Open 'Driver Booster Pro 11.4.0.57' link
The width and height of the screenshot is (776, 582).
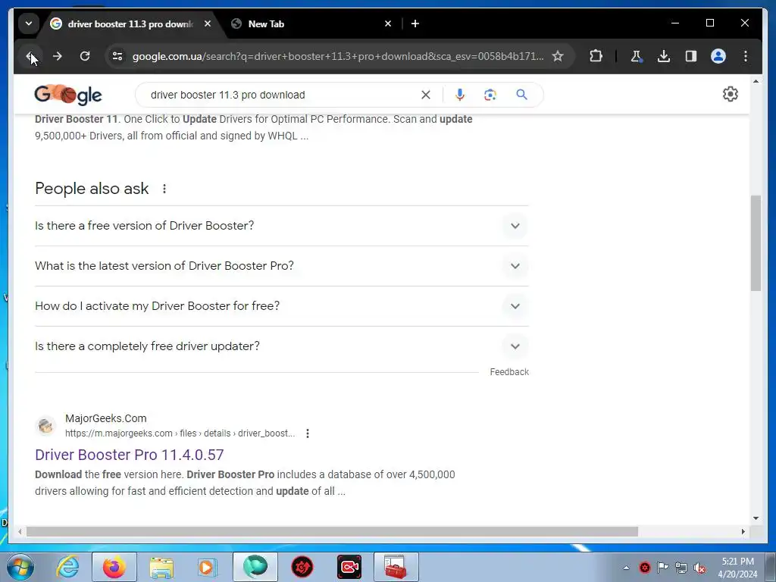click(x=129, y=455)
